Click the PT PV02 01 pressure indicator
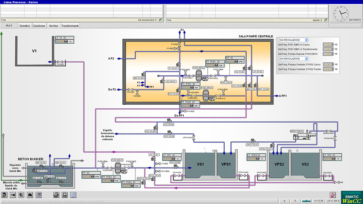Screen dimensions: 363x204 pos(131,184)
